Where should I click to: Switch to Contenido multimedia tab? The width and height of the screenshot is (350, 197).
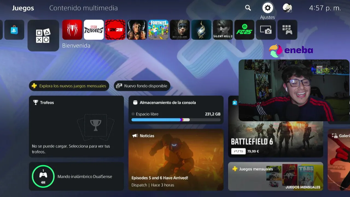(83, 8)
